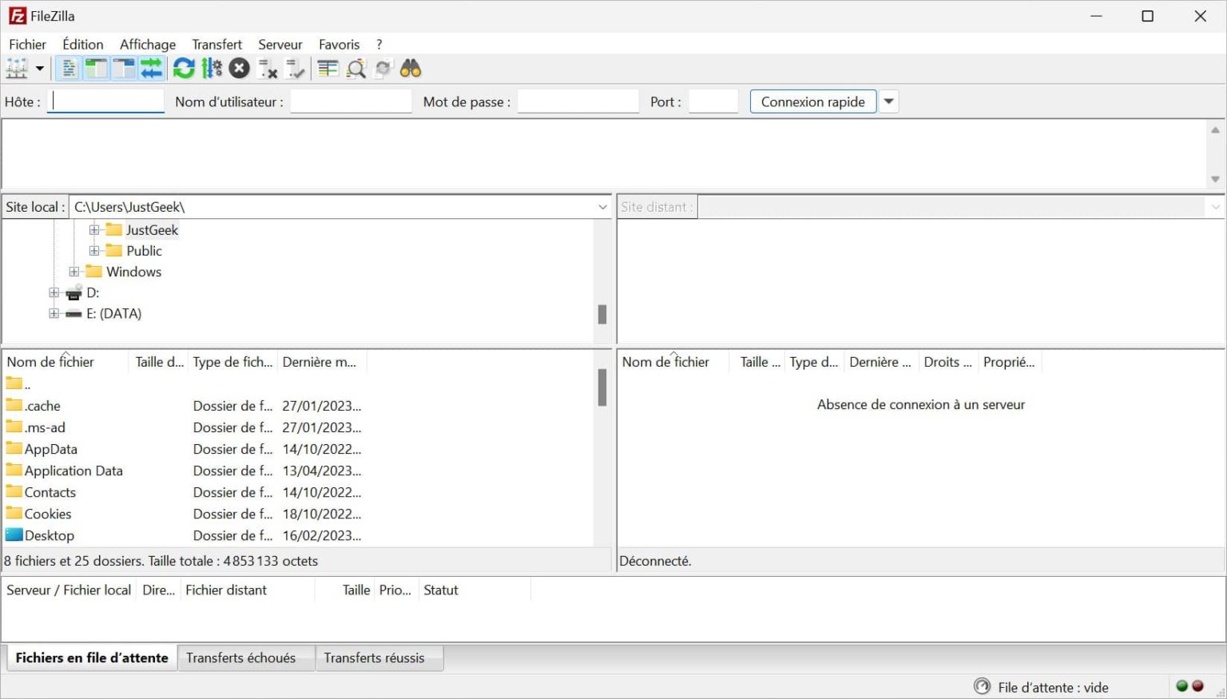Click the parent directory (..) folder icon

click(x=14, y=383)
